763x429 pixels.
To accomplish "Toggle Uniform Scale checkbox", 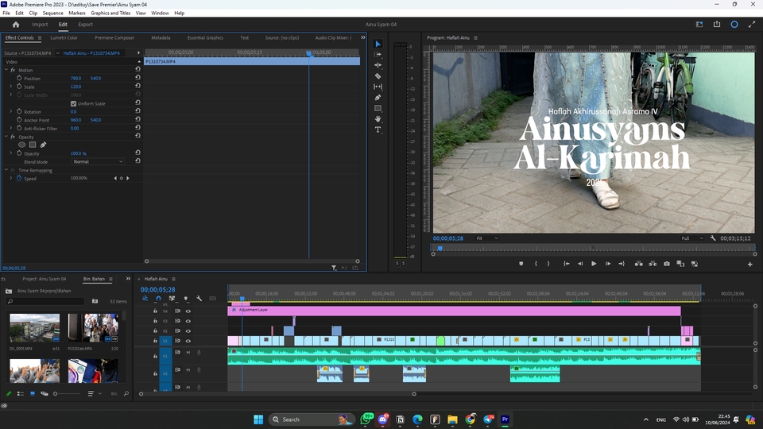I will (x=73, y=103).
